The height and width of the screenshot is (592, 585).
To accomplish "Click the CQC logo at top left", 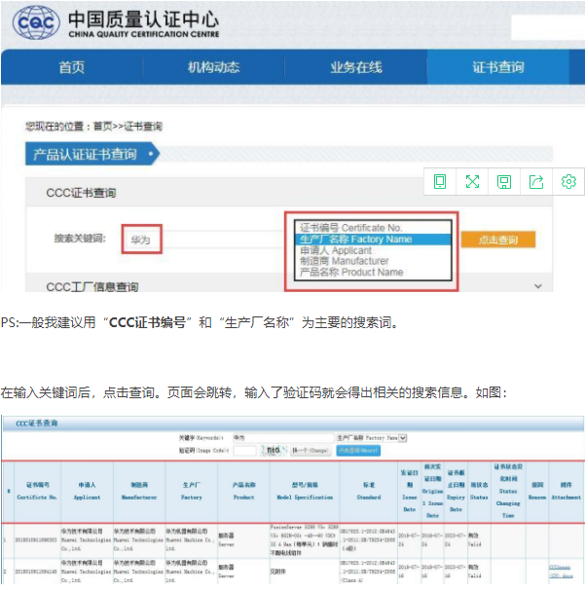I will 36,22.
